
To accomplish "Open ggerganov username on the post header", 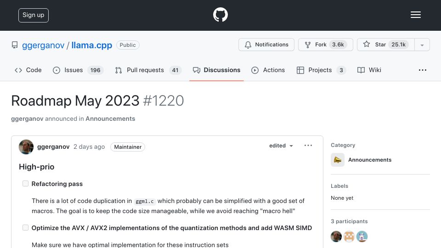I will (53, 147).
